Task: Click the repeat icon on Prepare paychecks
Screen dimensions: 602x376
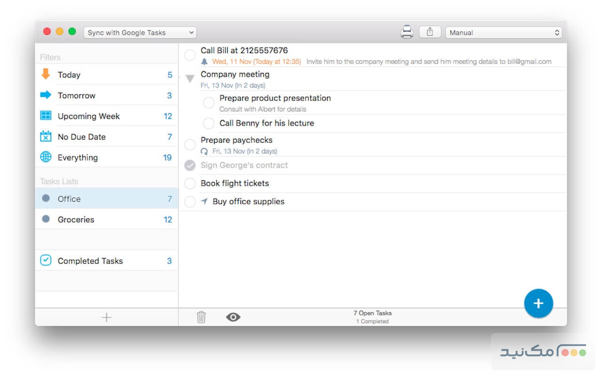Action: click(x=204, y=151)
